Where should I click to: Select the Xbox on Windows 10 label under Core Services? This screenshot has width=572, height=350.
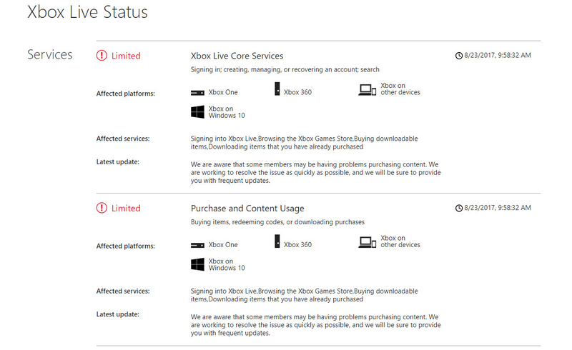click(x=227, y=112)
